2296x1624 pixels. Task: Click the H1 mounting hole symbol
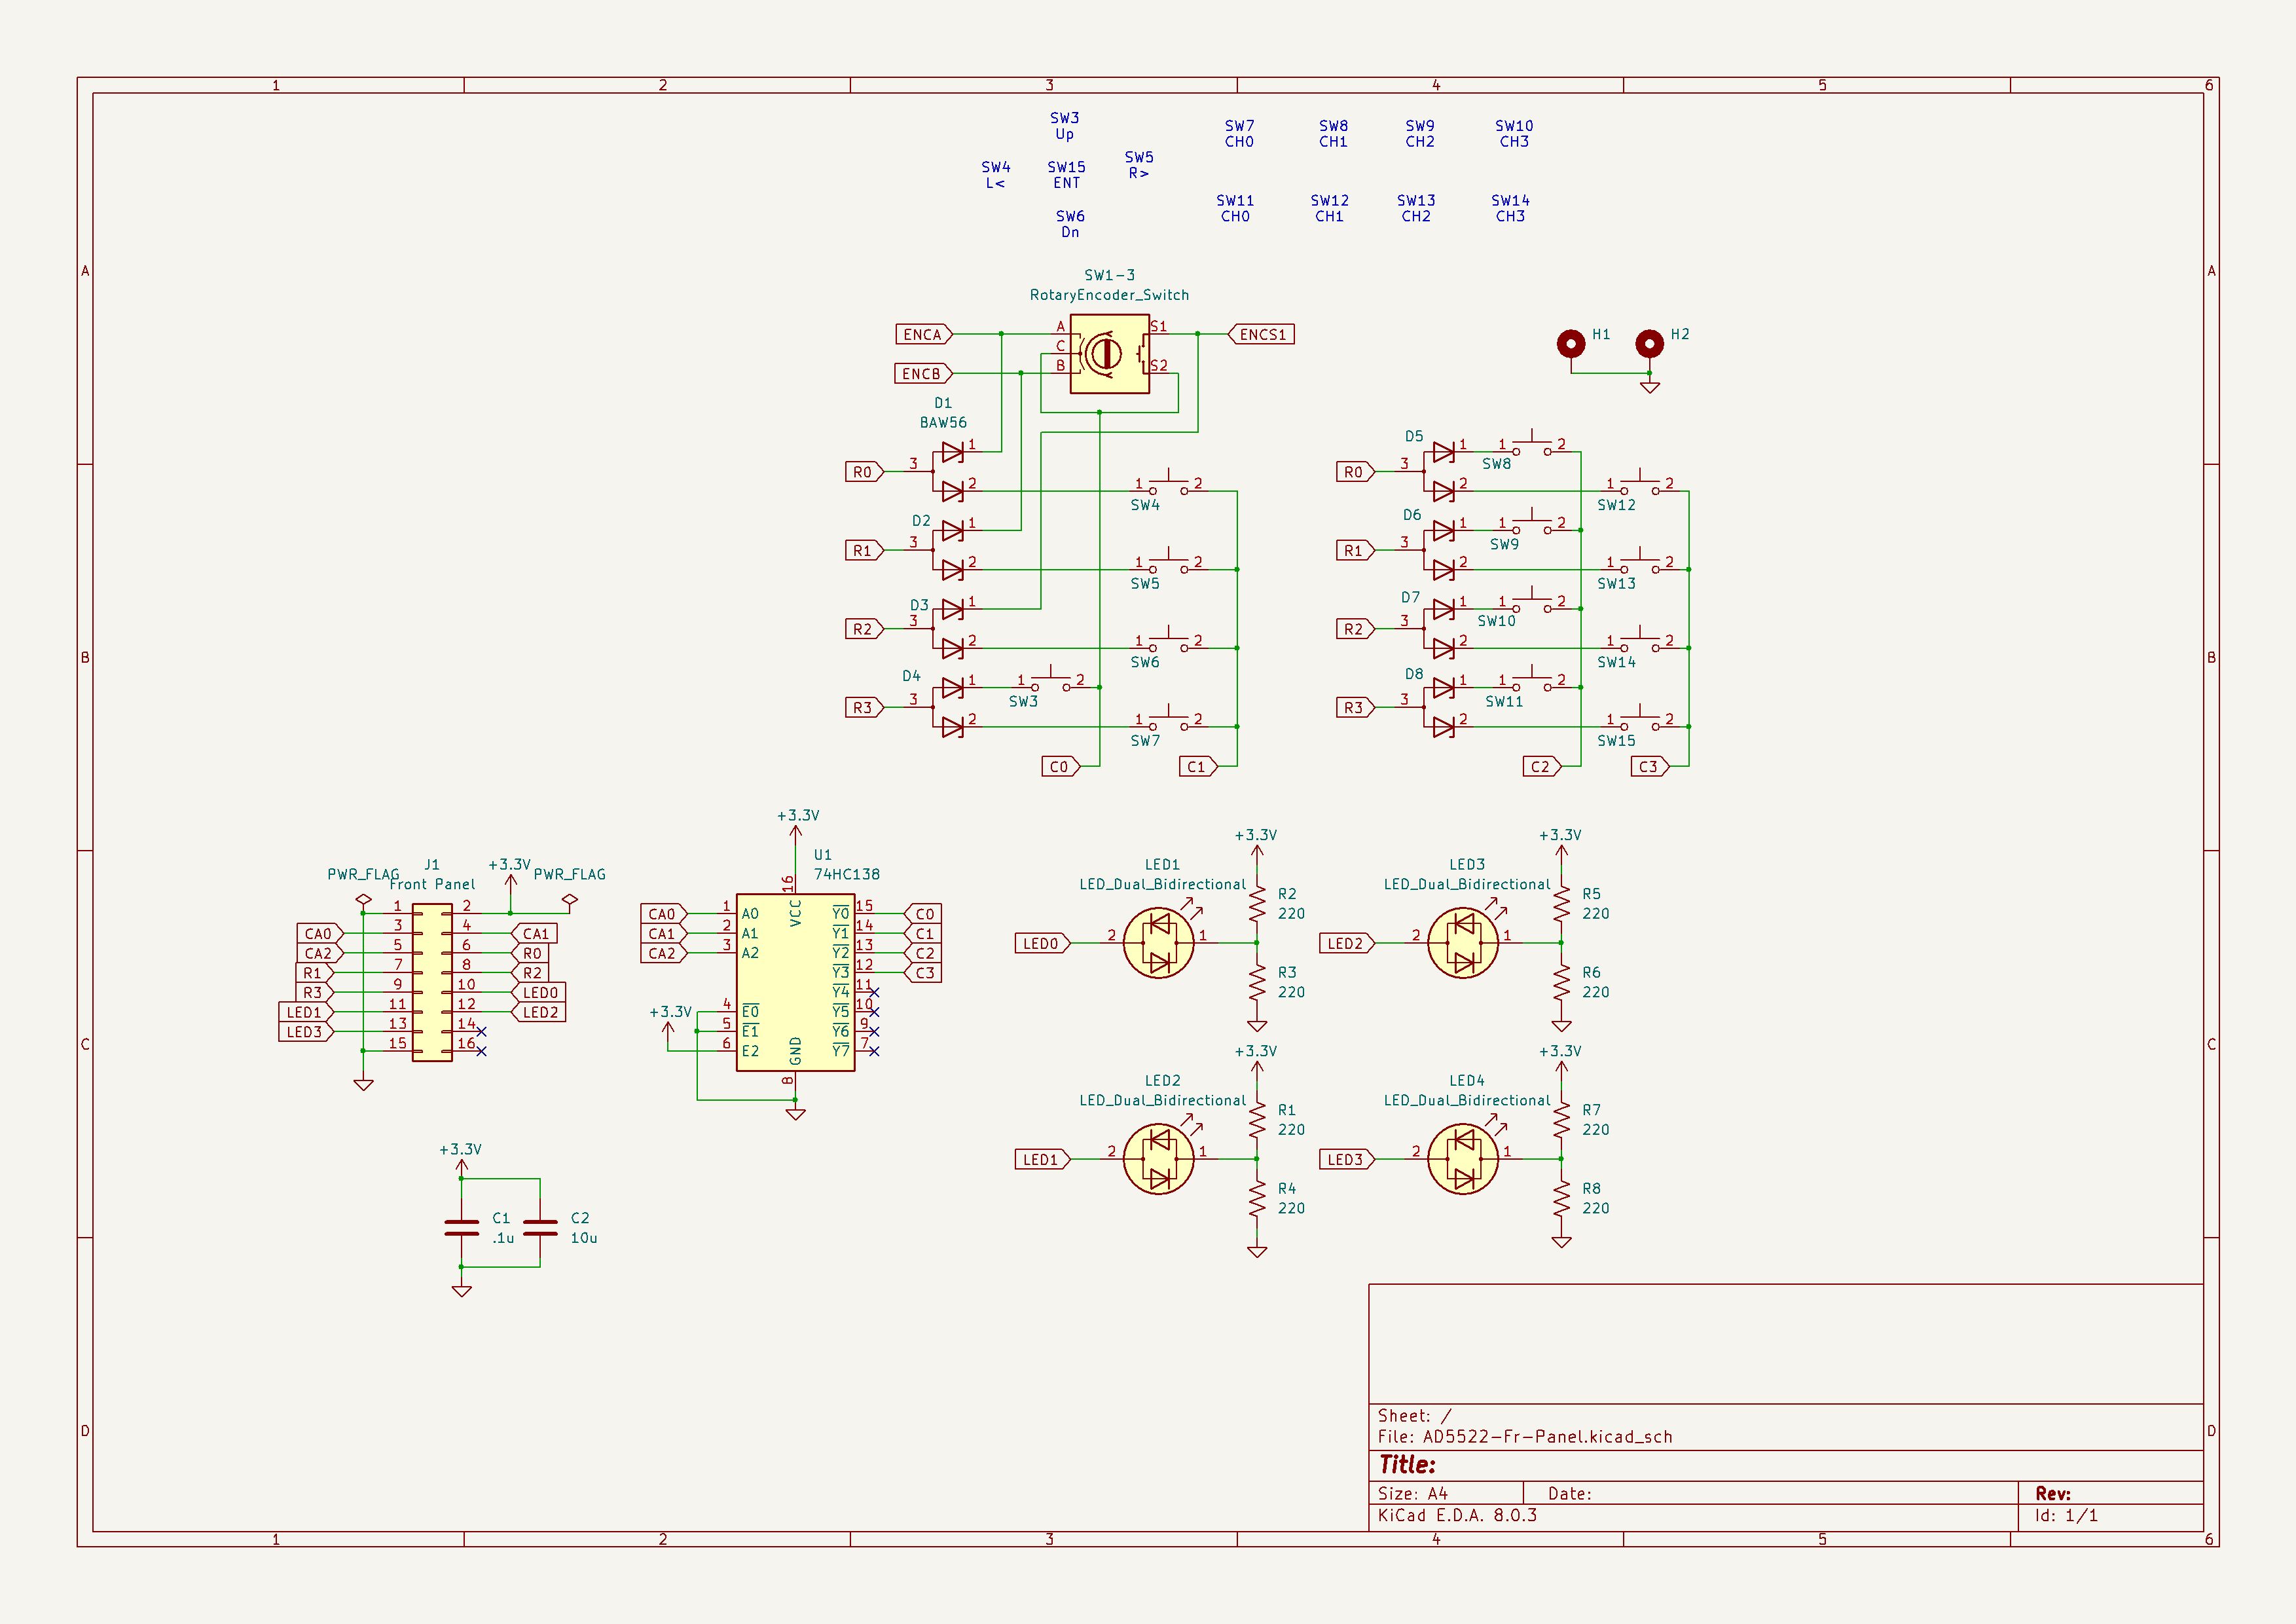click(x=1571, y=344)
